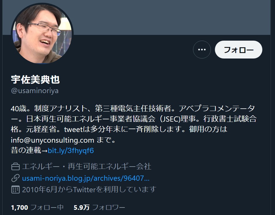Click the info@unyconsulting.com email in bio
The height and width of the screenshot is (215, 275).
click(52, 140)
